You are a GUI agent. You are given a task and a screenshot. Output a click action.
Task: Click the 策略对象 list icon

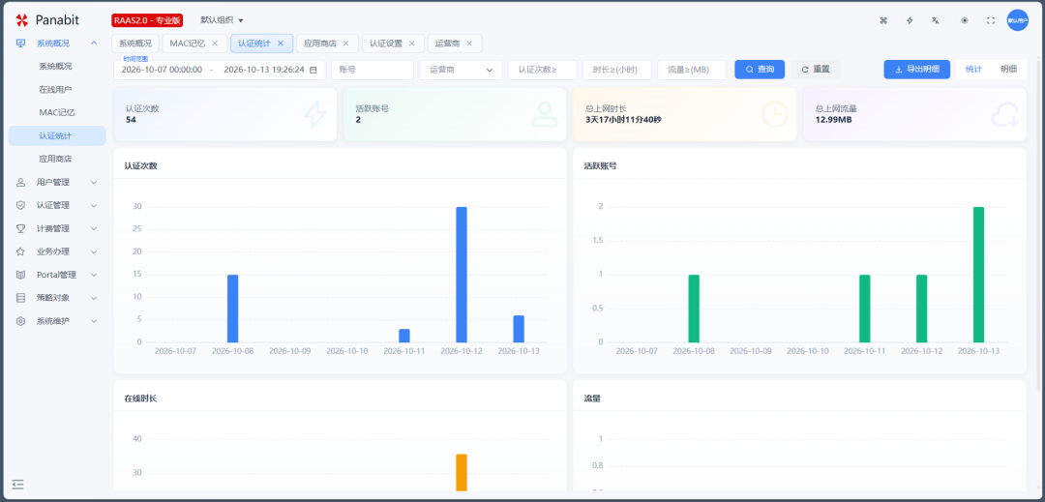coord(20,298)
